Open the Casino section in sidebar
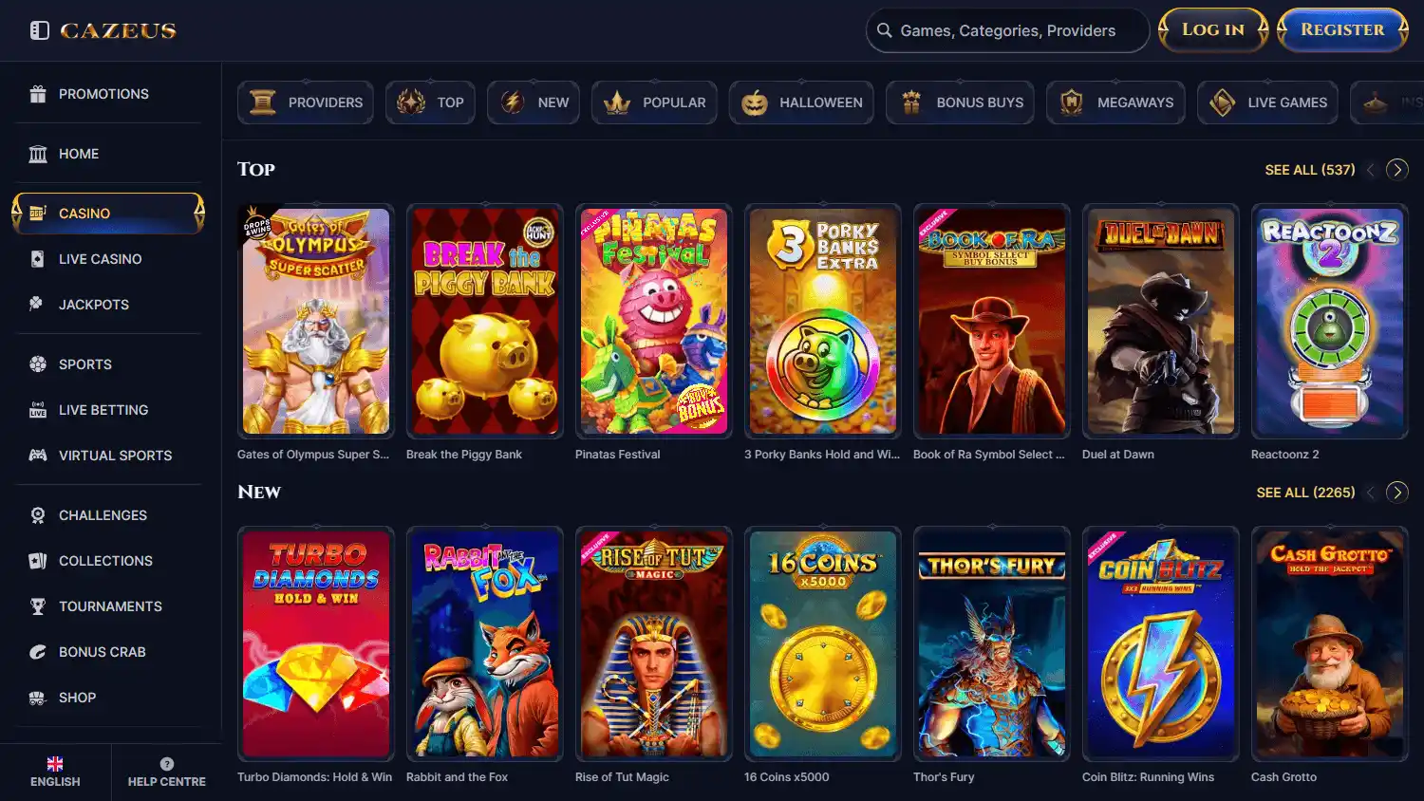This screenshot has height=801, width=1424. point(108,214)
